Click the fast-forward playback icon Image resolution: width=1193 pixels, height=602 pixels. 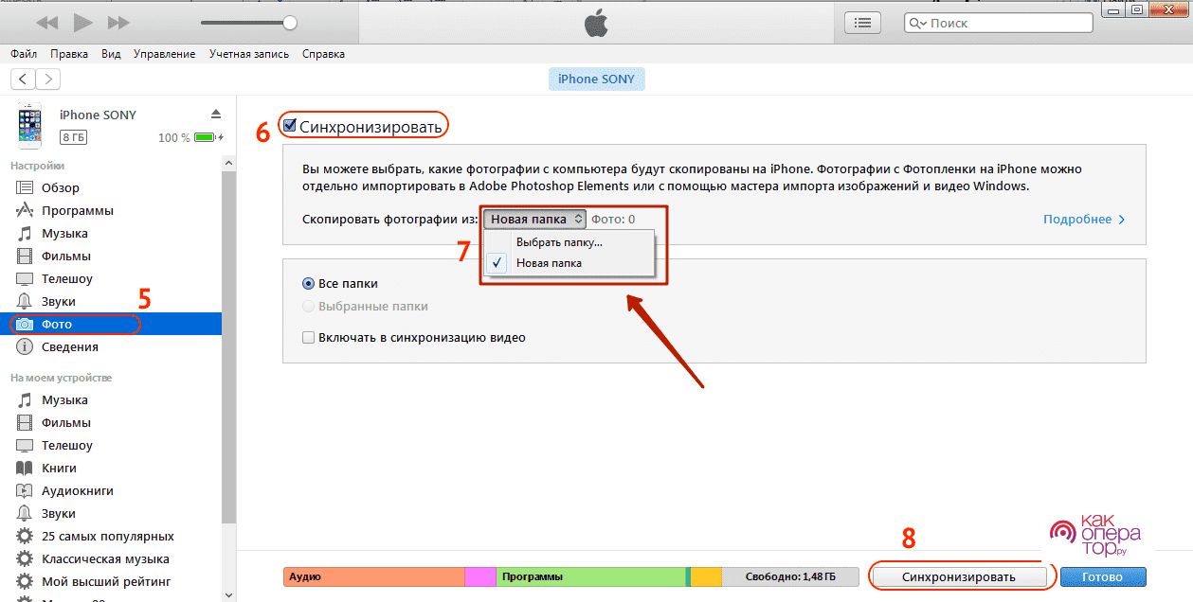coord(118,22)
